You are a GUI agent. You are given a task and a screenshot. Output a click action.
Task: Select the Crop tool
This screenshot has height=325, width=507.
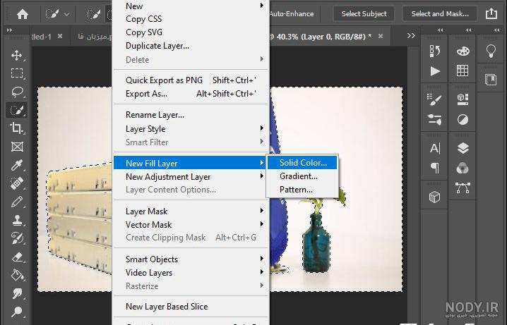[17, 128]
